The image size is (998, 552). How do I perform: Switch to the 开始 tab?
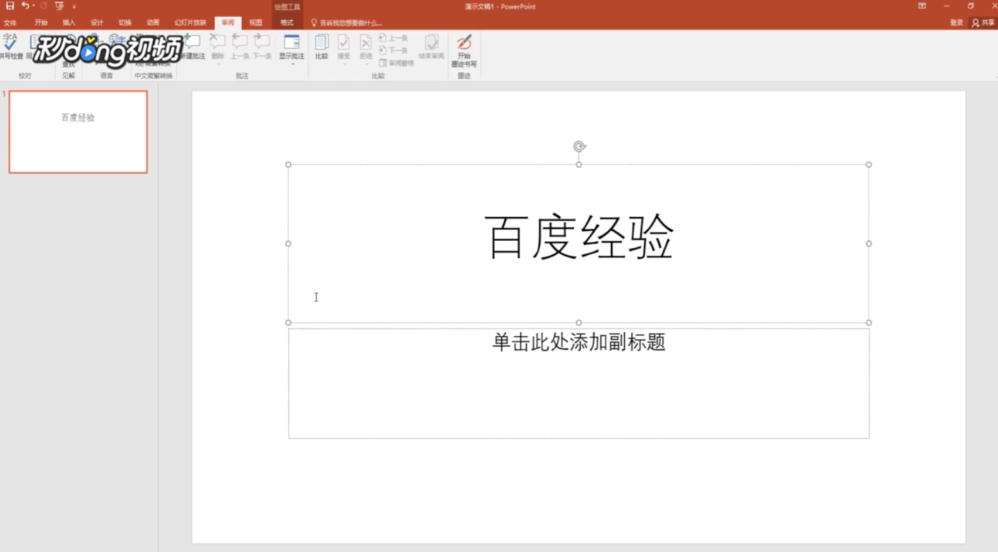click(41, 22)
